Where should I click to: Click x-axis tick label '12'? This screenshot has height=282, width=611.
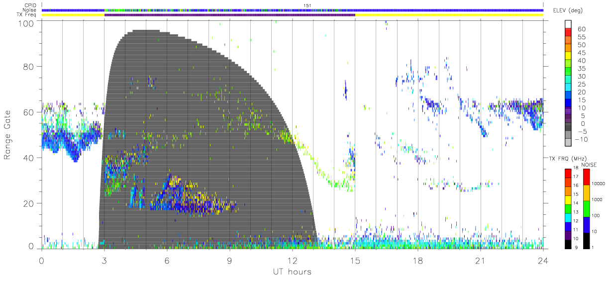pos(292,261)
